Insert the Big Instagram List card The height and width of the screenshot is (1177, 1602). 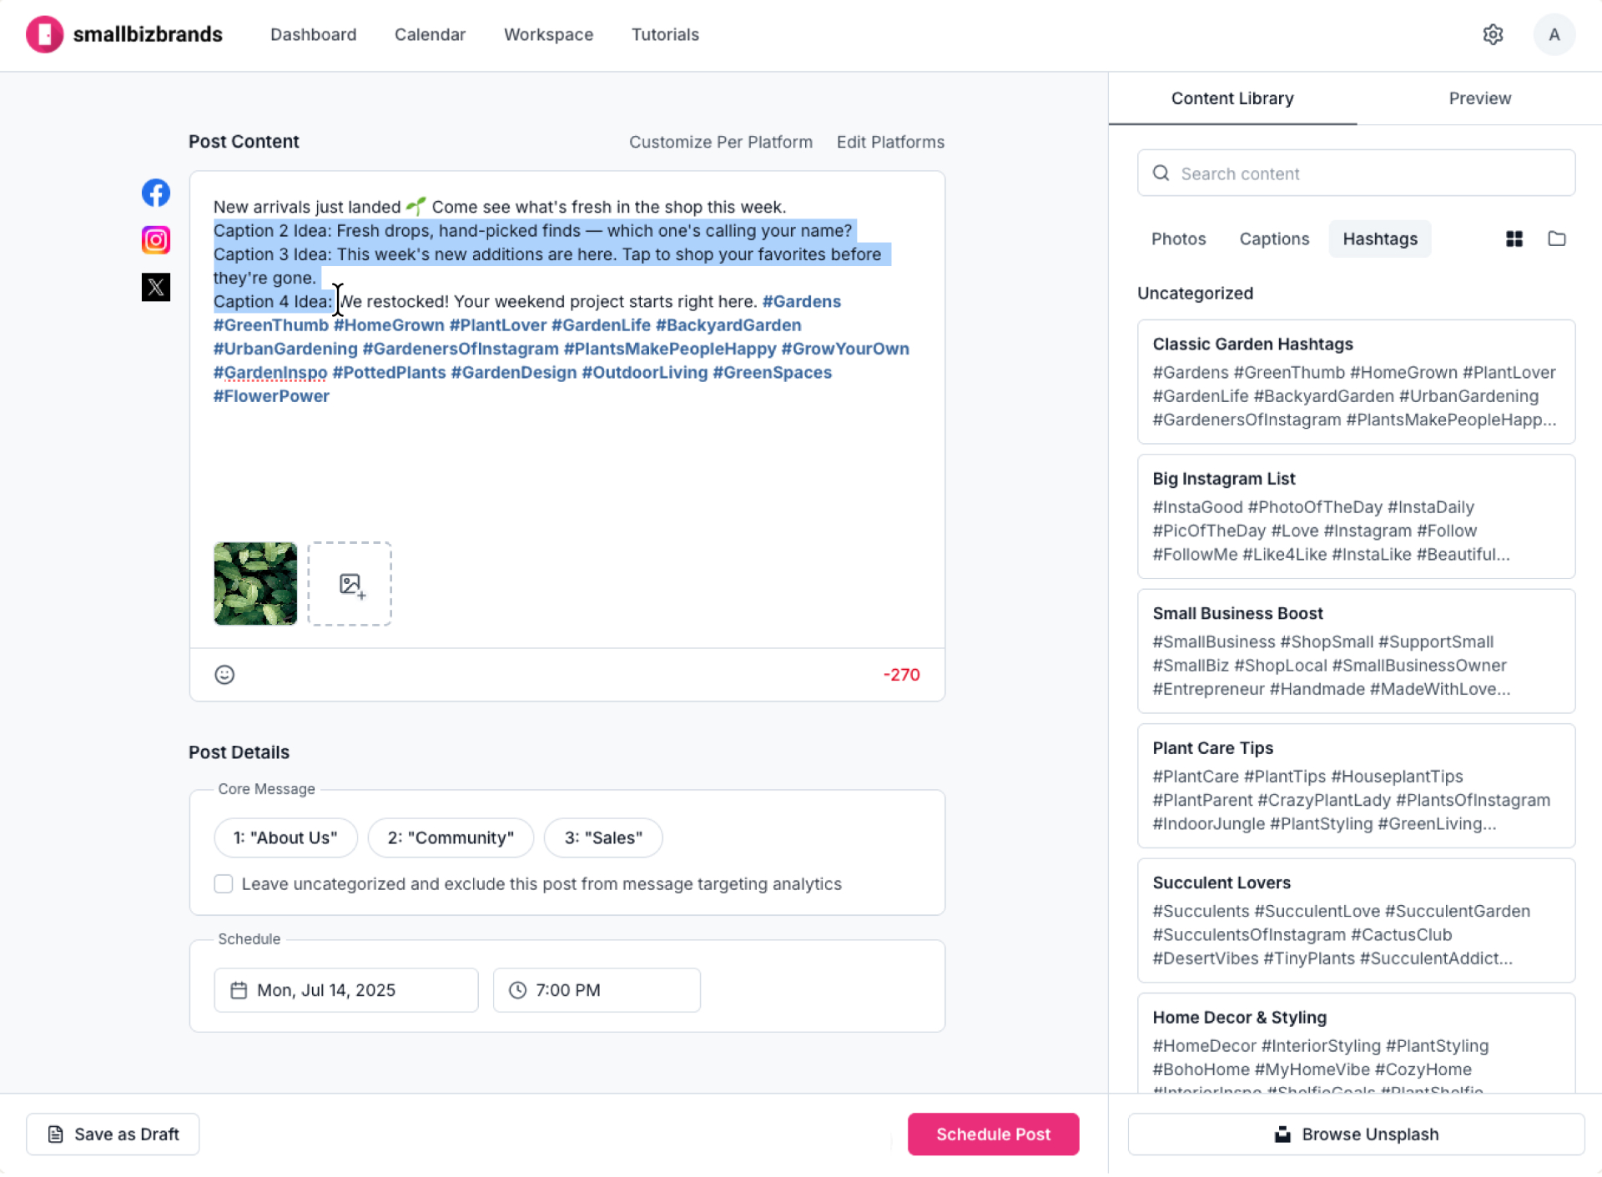pyautogui.click(x=1356, y=516)
